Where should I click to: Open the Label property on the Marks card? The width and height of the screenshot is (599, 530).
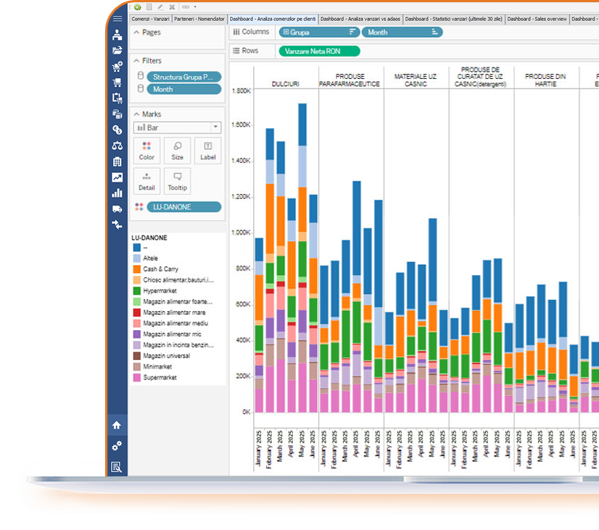[x=207, y=151]
